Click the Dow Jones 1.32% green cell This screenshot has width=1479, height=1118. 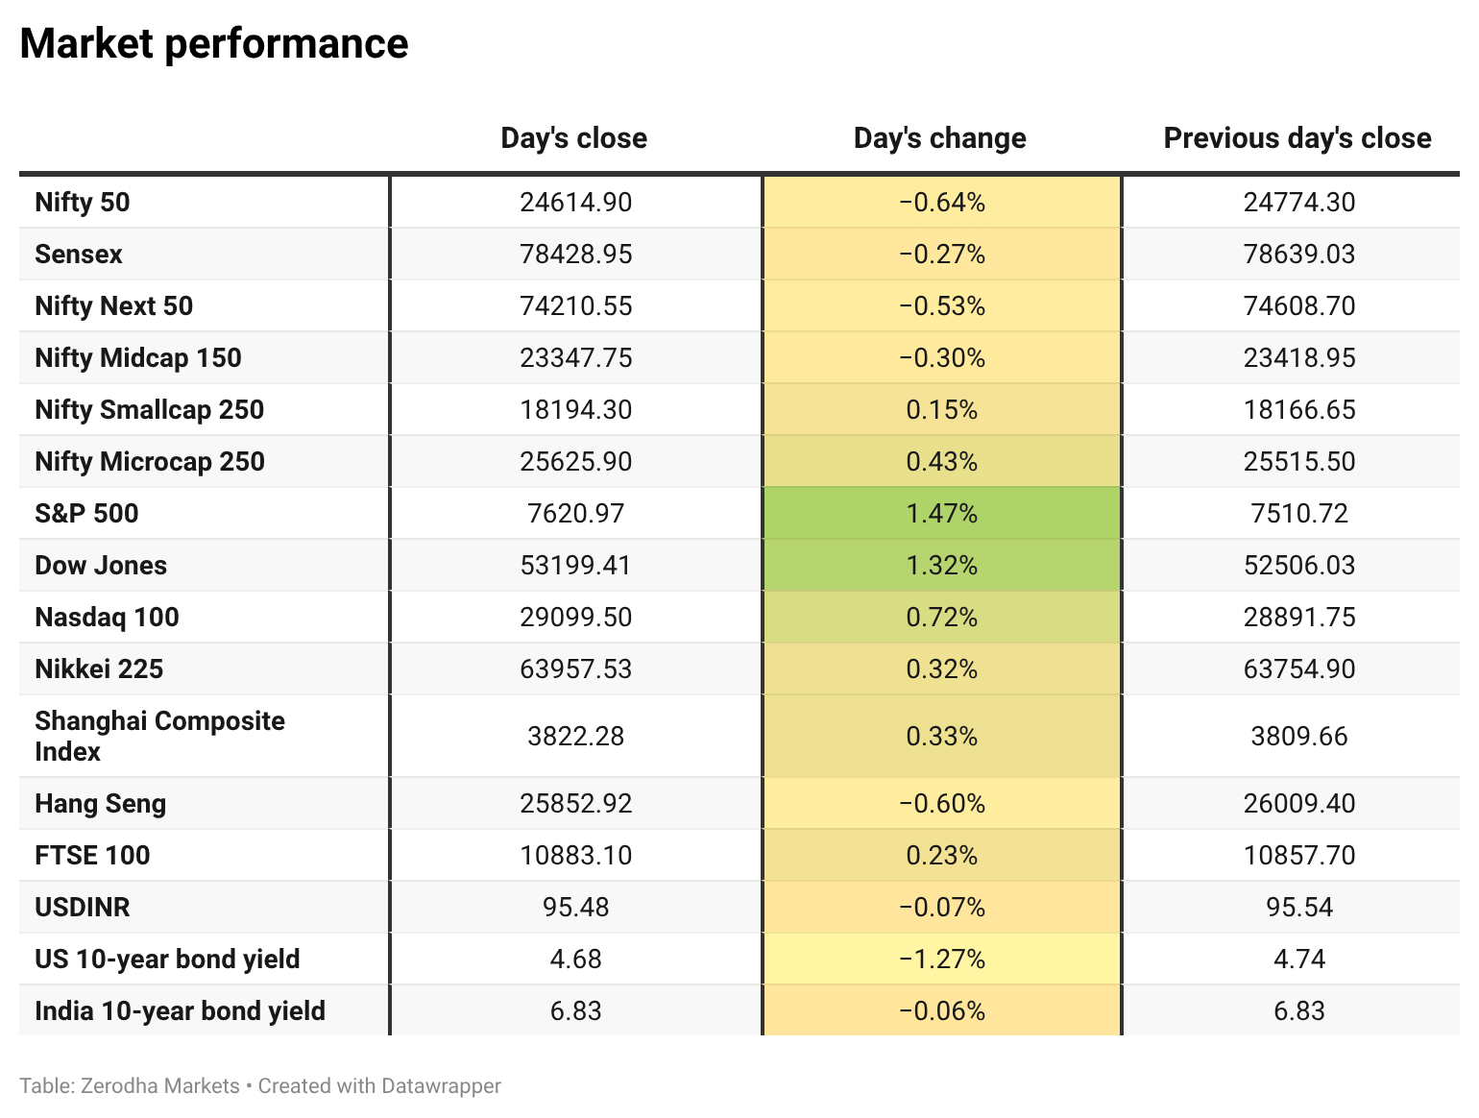coord(942,566)
